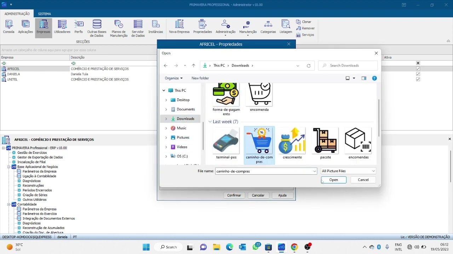Open the Aplicações ribbon icon
This screenshot has height=254, width=453.
[25, 27]
